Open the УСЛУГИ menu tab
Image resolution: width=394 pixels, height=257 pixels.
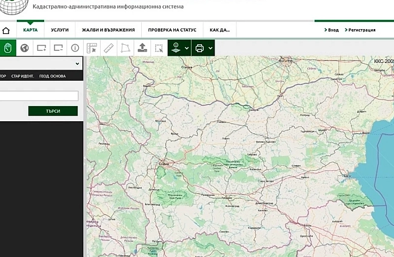click(x=59, y=30)
